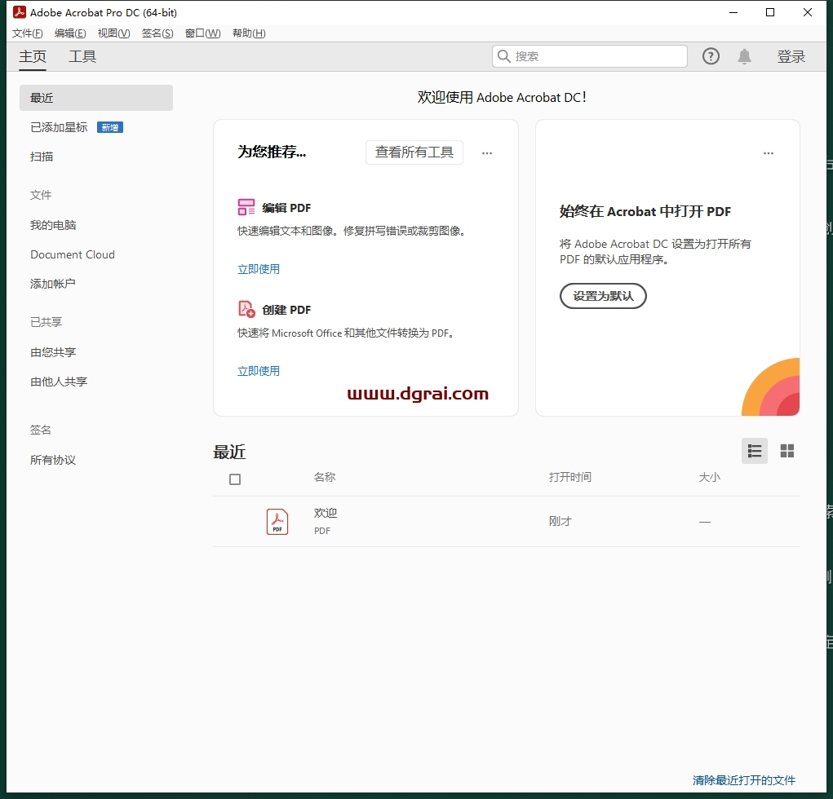The height and width of the screenshot is (799, 833).
Task: Open the 签名(S) menu
Action: click(x=157, y=33)
